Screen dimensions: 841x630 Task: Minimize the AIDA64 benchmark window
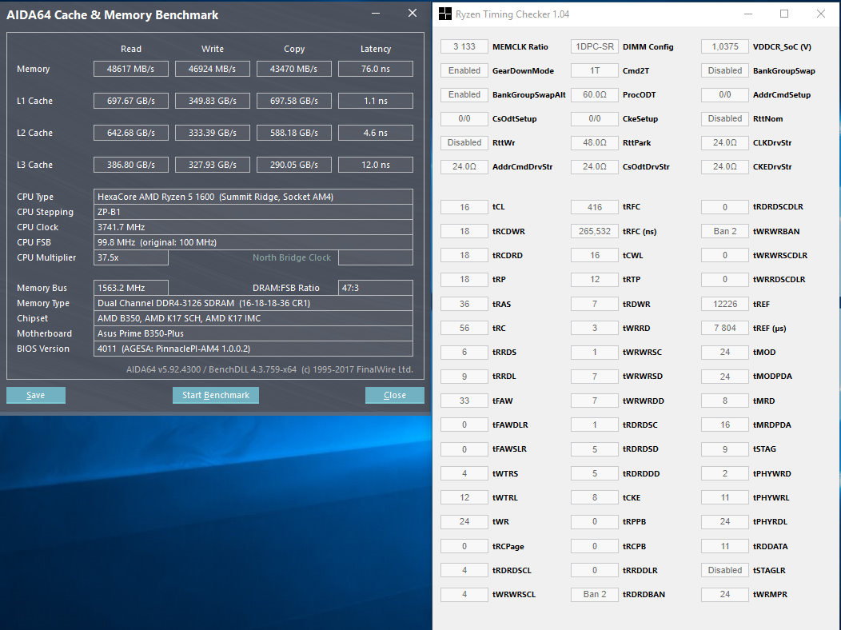(x=376, y=14)
